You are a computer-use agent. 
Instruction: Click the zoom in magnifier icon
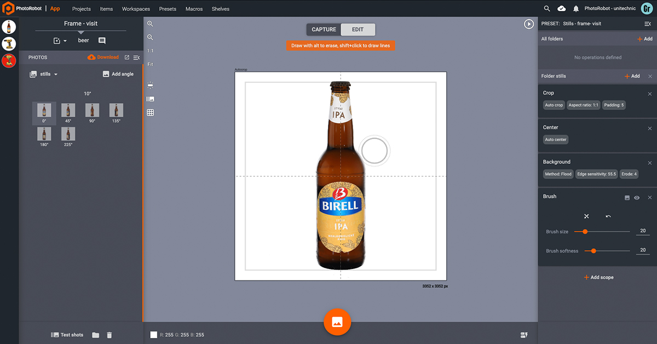150,24
